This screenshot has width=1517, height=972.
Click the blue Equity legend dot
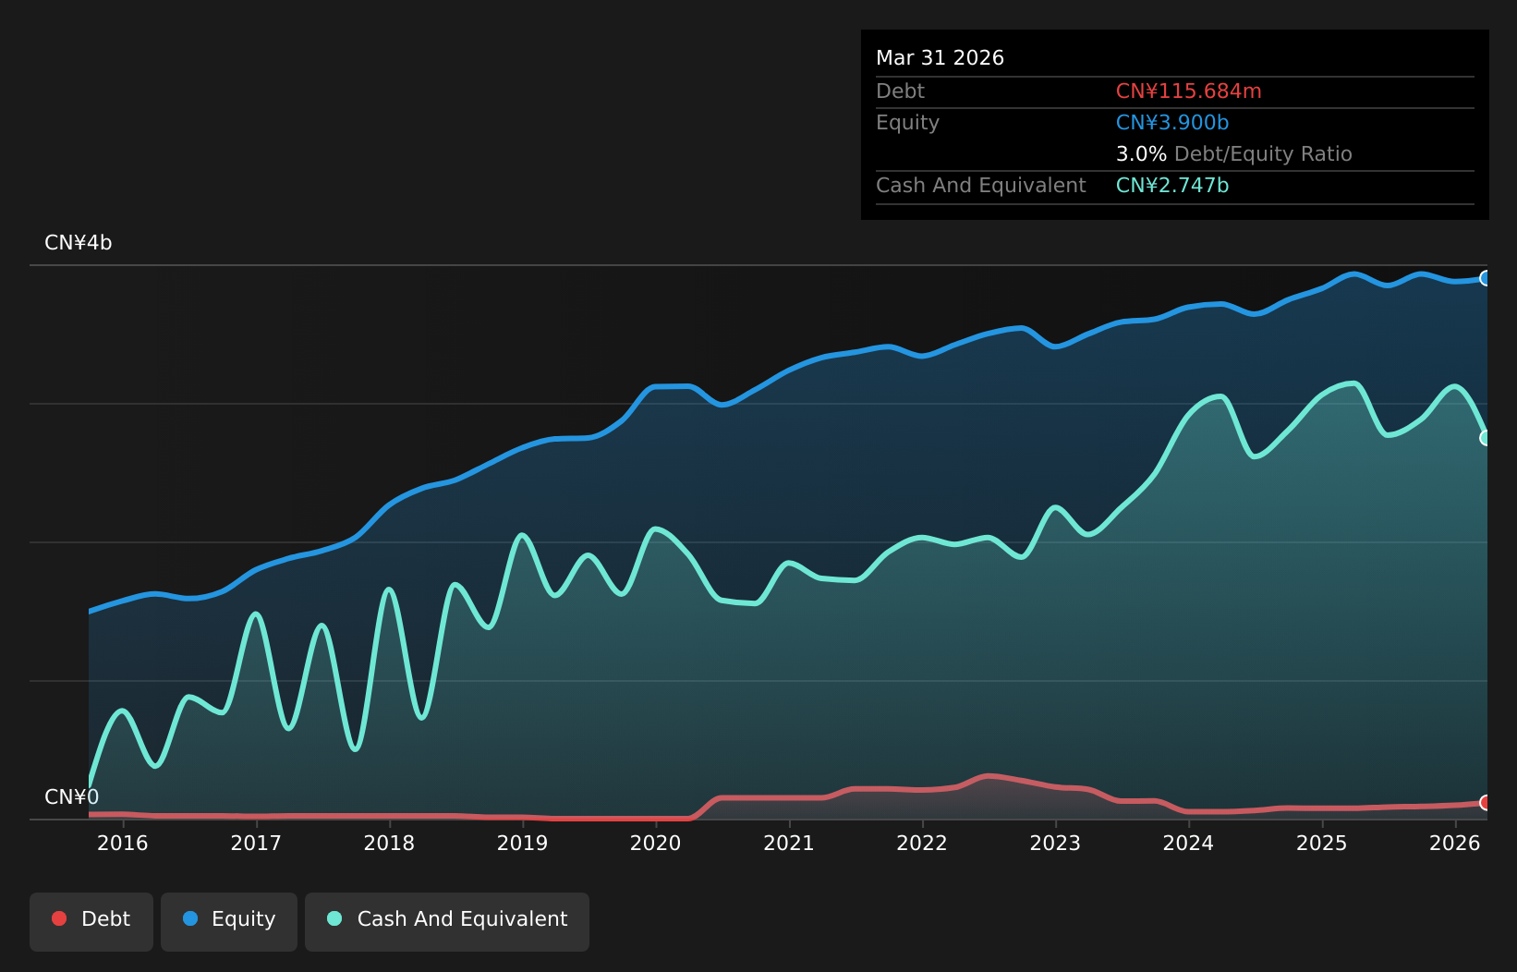(x=190, y=918)
